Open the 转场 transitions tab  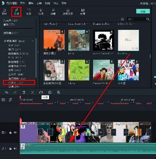pos(41,12)
